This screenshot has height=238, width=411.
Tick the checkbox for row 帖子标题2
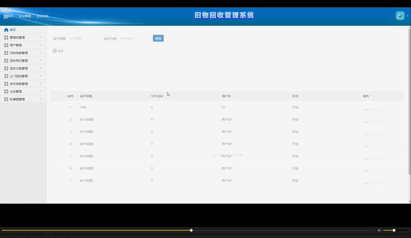pyautogui.click(x=55, y=168)
